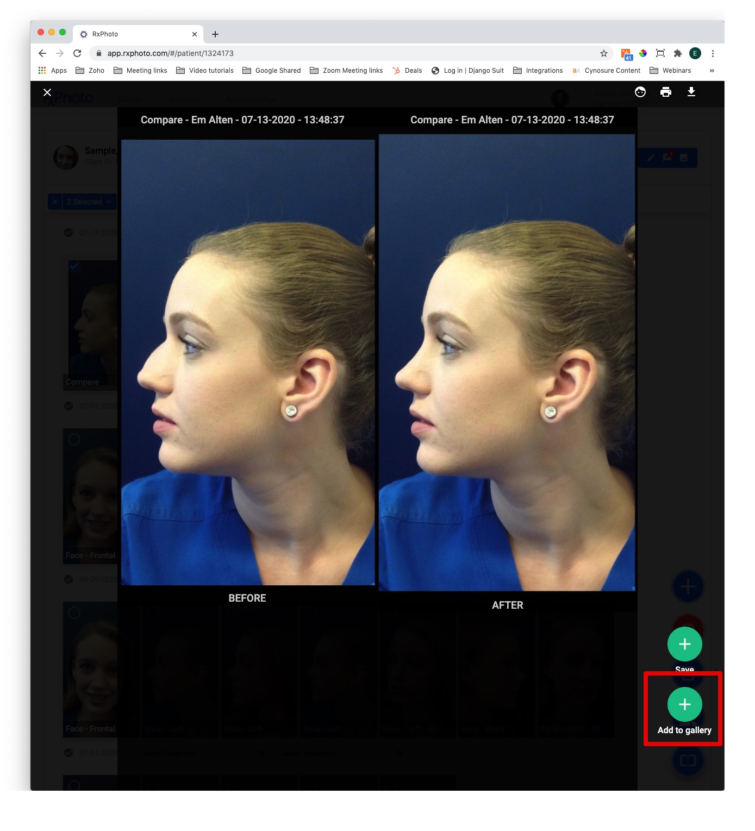The image size is (755, 831).
Task: Open the print dialog with the printer icon
Action: point(666,92)
